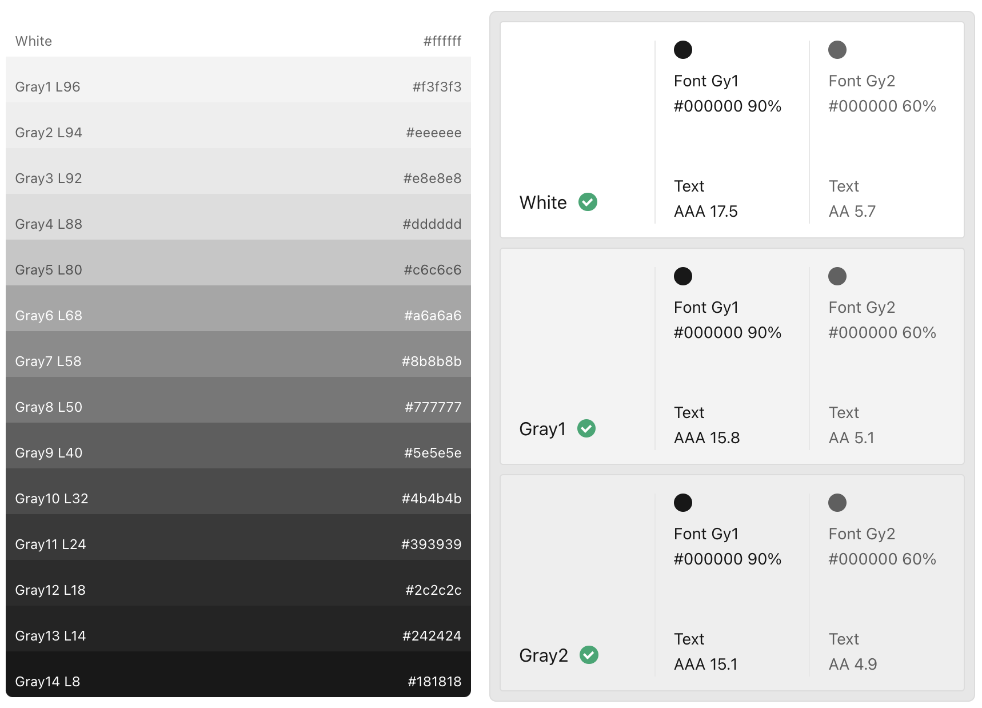Click the White card title label
The height and width of the screenshot is (708, 982).
tap(543, 202)
